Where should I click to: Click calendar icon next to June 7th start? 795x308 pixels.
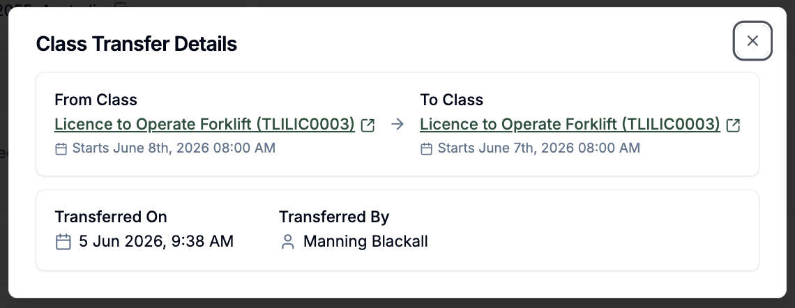point(426,148)
